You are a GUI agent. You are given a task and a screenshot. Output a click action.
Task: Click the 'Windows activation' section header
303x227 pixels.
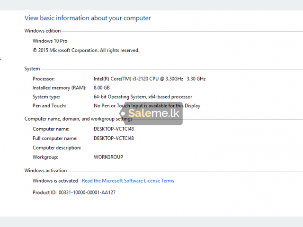pos(45,170)
